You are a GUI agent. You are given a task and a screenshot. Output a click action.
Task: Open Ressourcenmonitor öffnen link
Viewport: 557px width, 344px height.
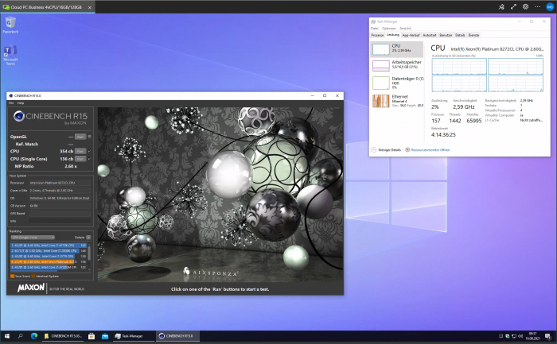[x=428, y=150]
